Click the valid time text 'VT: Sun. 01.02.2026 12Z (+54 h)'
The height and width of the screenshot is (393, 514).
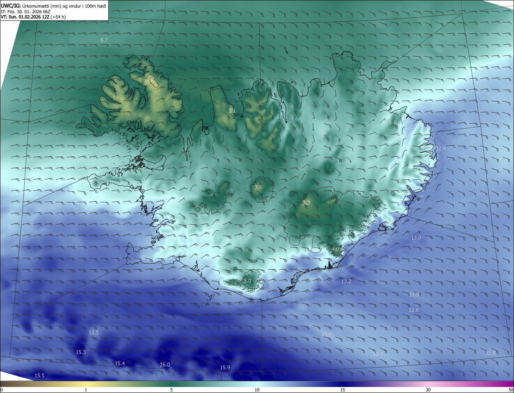tap(34, 17)
